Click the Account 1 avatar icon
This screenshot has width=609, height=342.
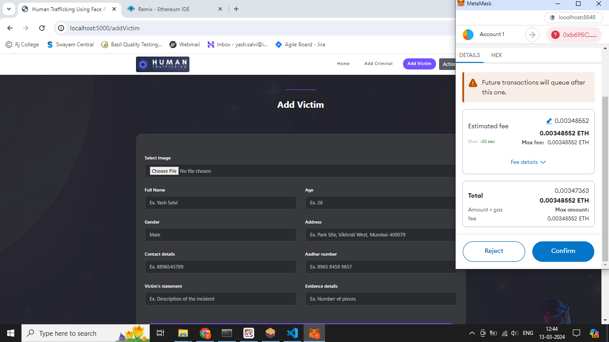(468, 35)
